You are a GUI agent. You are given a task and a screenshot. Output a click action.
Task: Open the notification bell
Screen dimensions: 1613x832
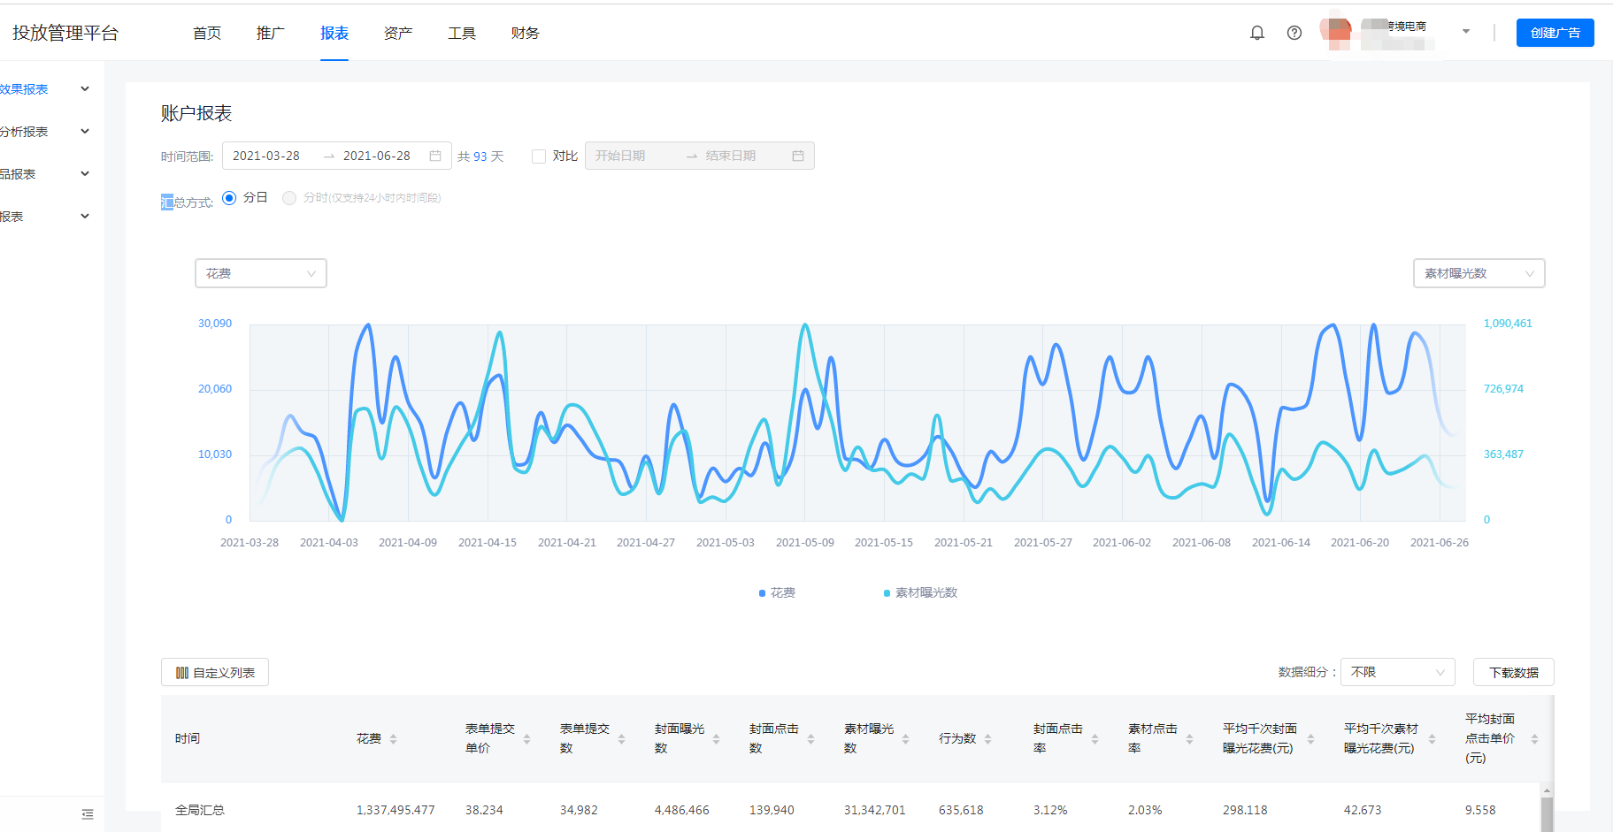click(x=1256, y=33)
